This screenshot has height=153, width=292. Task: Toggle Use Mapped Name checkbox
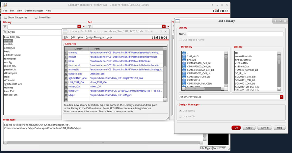180,40
